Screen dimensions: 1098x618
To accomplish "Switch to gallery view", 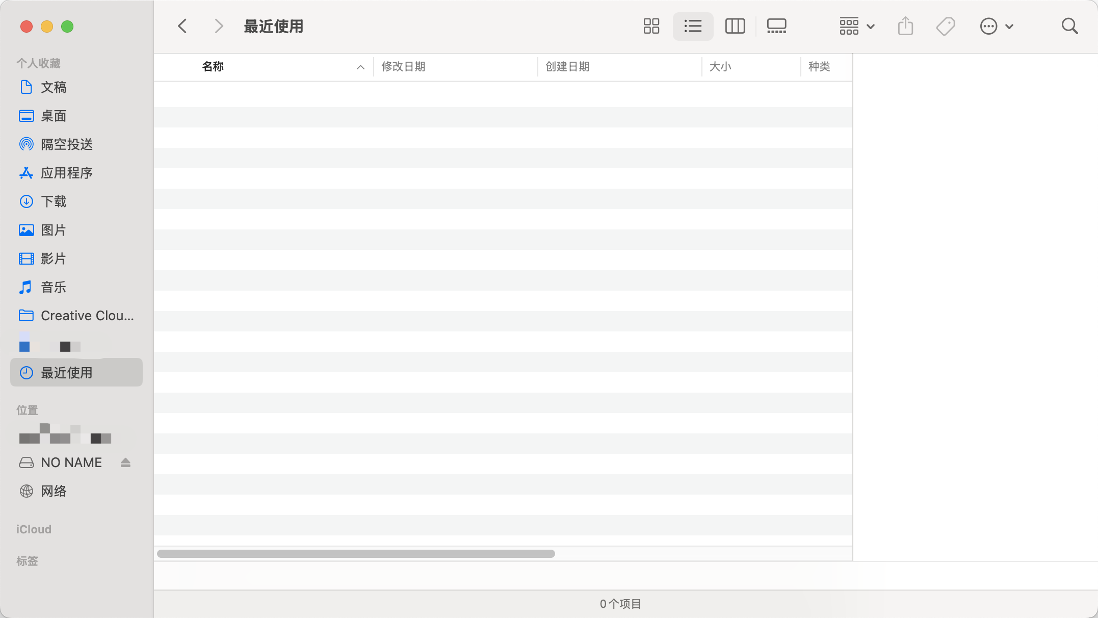I will pos(776,26).
